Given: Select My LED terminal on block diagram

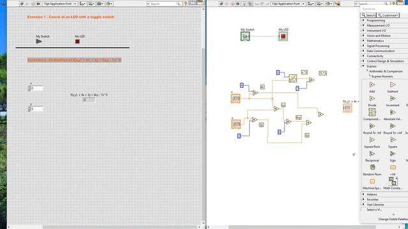Looking at the screenshot, I should pos(283,36).
